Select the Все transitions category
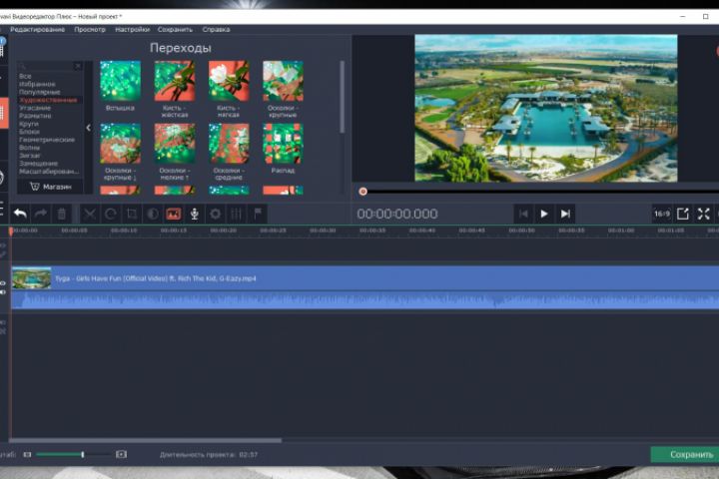 point(25,76)
